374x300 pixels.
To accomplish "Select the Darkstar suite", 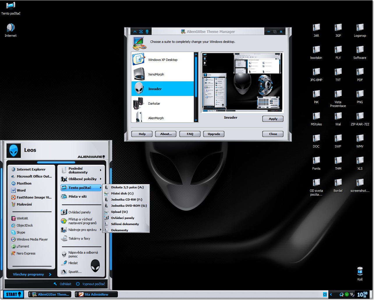I will pos(163,103).
